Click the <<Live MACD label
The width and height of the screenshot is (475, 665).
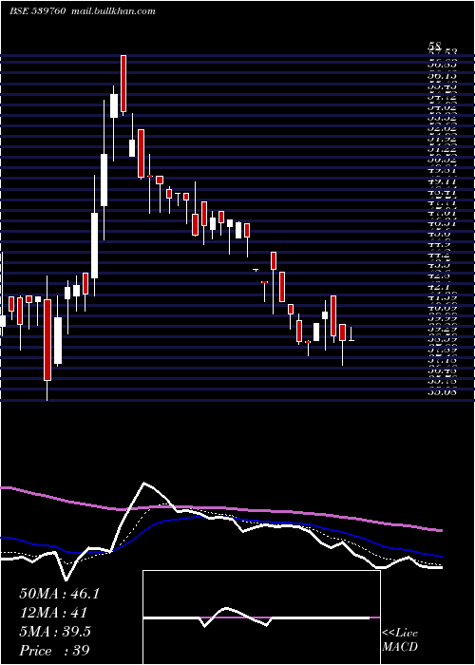400,640
